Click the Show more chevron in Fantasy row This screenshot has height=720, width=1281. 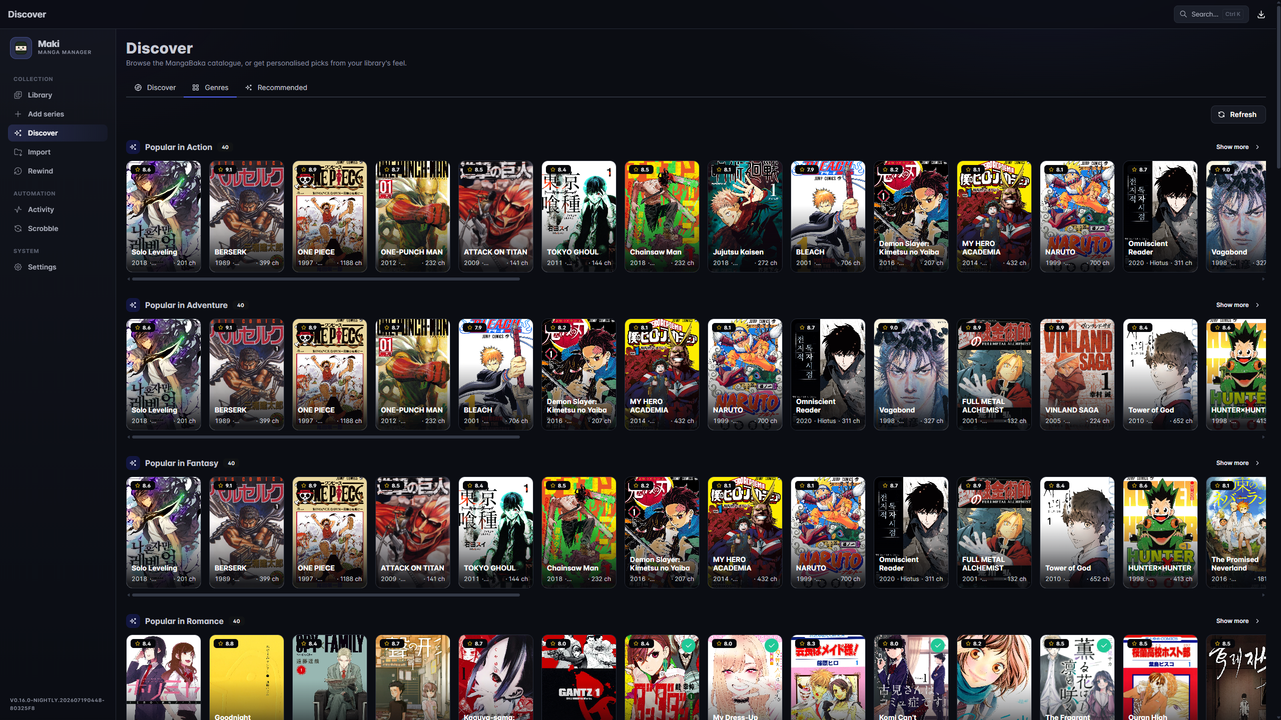(1257, 463)
